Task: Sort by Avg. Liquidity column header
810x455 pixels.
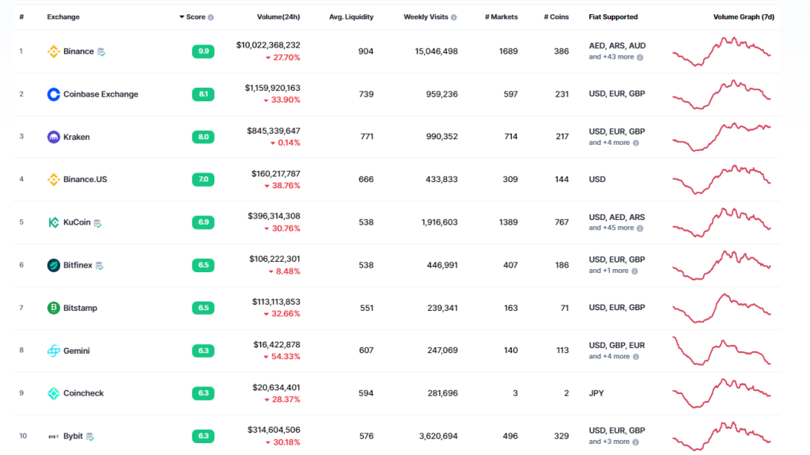Action: pyautogui.click(x=351, y=17)
